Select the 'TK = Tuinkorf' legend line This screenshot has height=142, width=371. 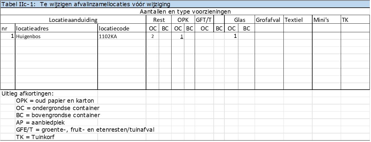coord(35,137)
